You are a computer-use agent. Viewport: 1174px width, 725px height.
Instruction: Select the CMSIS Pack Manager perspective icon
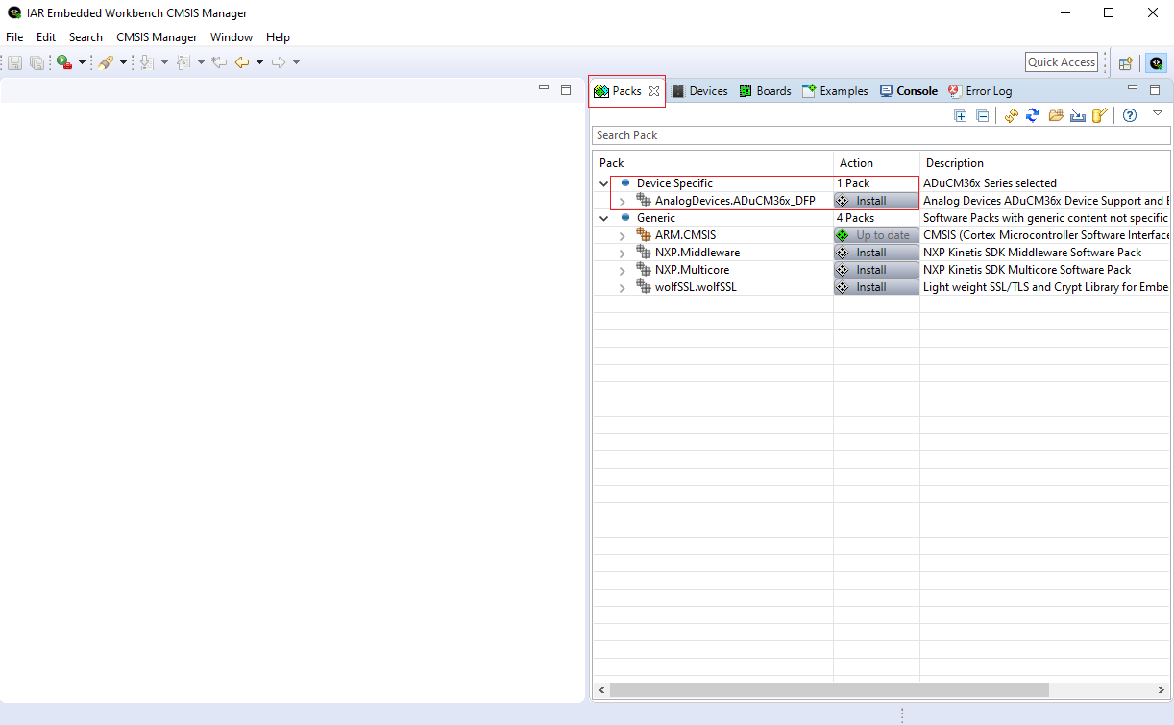click(1156, 63)
